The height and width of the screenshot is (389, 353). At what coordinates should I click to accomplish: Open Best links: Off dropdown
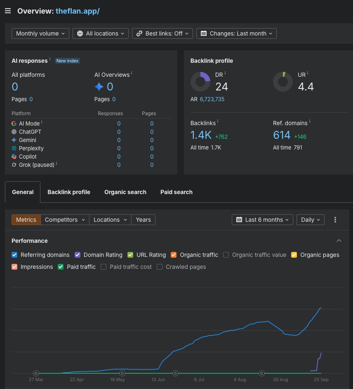pyautogui.click(x=162, y=33)
